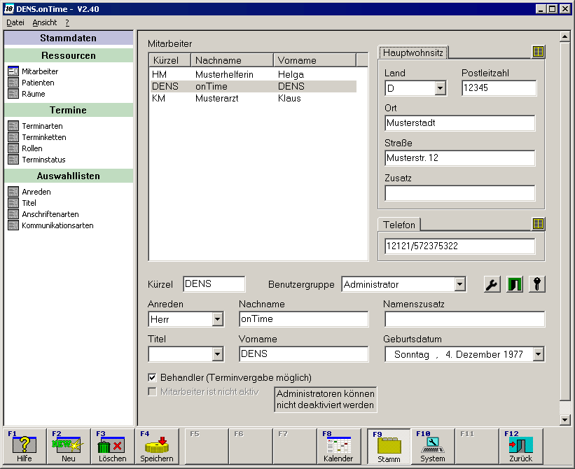Viewport: 575px width, 469px height.
Task: Click the empty Zusatz field
Action: tap(460, 193)
